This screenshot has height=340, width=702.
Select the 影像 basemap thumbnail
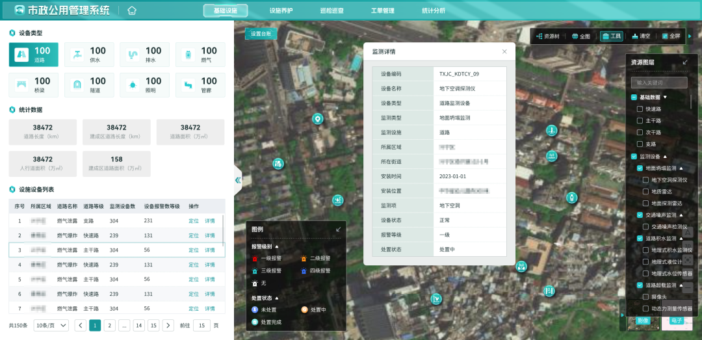coord(643,315)
